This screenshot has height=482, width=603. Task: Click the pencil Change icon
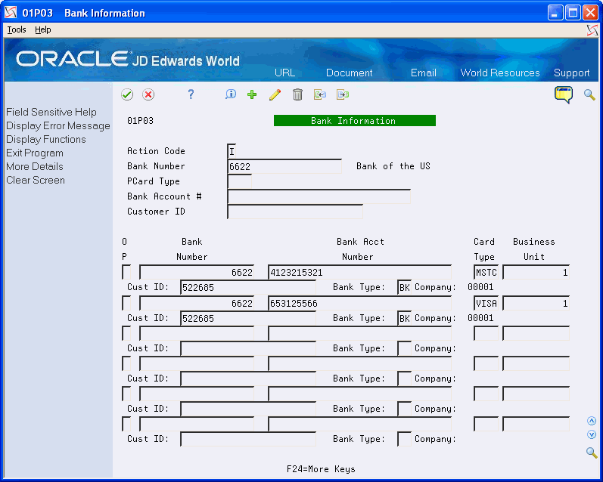[275, 94]
